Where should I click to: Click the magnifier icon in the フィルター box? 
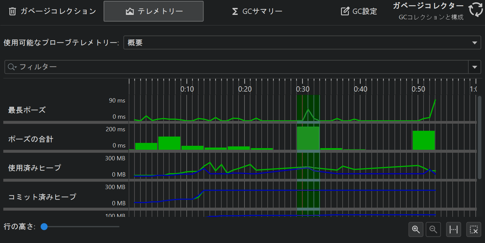[12, 67]
